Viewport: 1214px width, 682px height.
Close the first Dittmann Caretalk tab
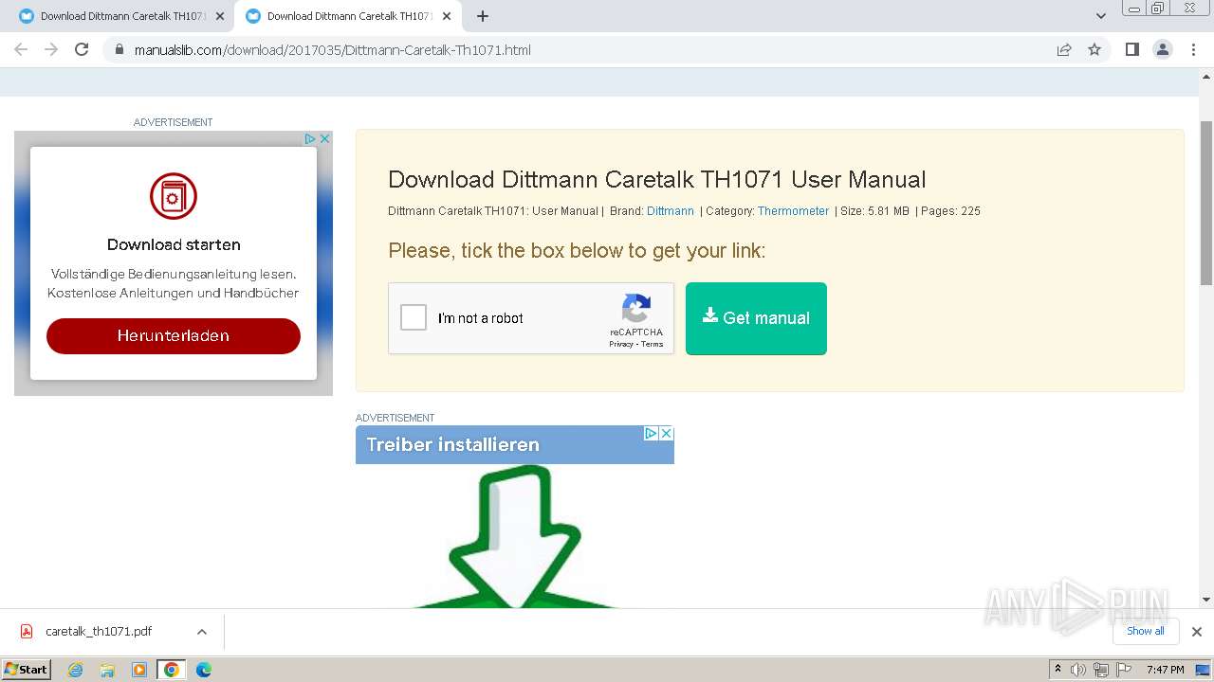point(220,16)
